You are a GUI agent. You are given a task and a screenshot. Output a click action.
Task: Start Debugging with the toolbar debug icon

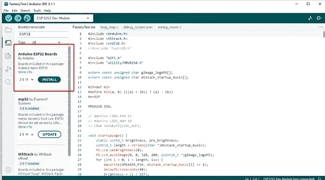27,18
